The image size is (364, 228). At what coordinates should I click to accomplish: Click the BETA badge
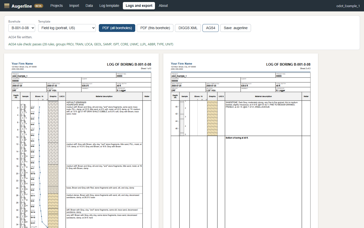coord(39,6)
